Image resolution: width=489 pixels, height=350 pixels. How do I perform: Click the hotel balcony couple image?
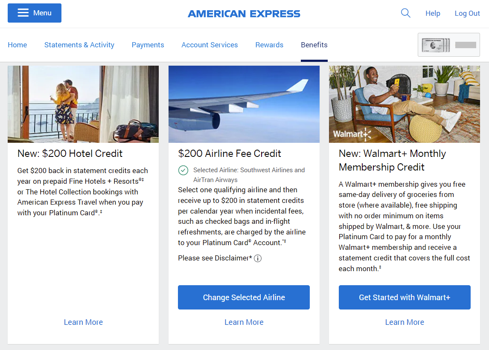[83, 104]
